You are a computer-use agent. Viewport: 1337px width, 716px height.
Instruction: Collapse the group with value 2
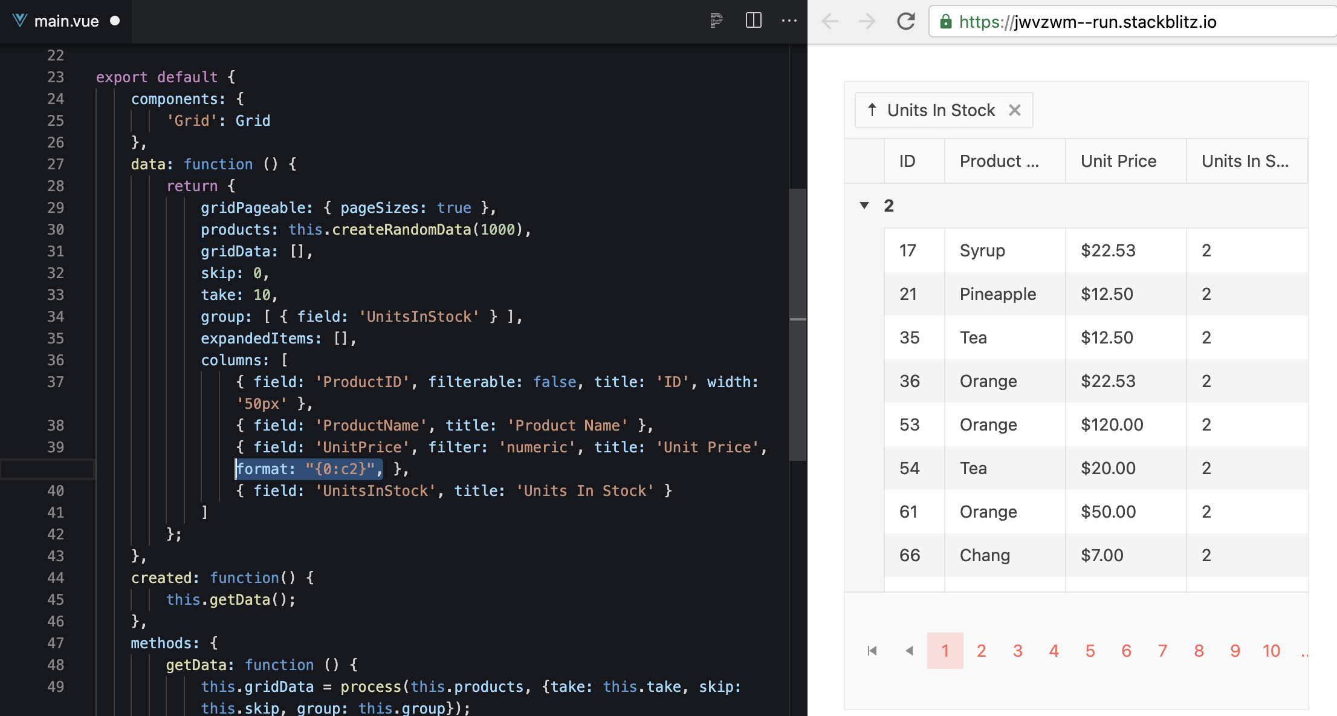click(x=864, y=206)
